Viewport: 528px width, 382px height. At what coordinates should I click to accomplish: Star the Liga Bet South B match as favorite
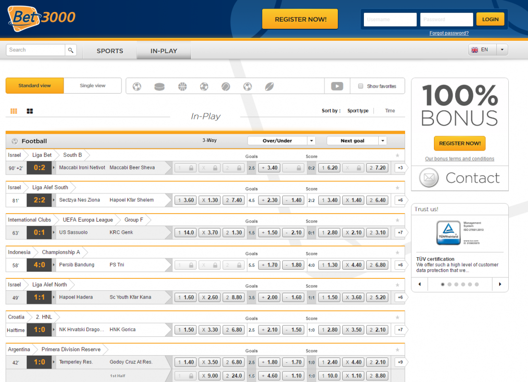tap(397, 155)
